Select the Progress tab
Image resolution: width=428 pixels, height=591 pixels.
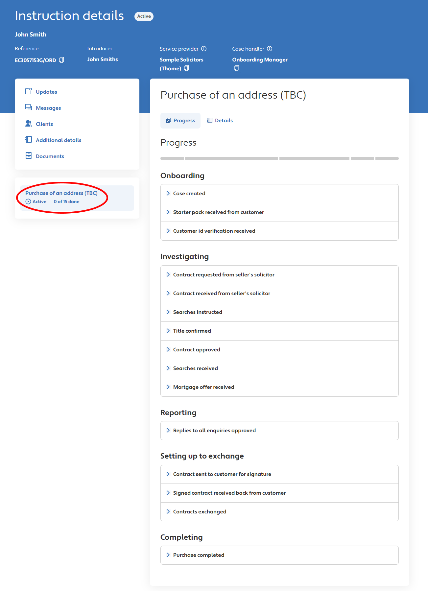click(x=180, y=121)
